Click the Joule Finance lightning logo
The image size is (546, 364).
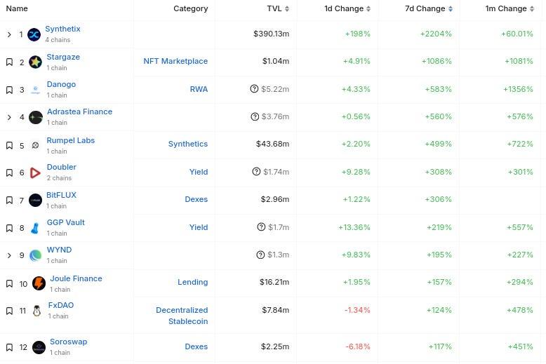[x=38, y=284]
